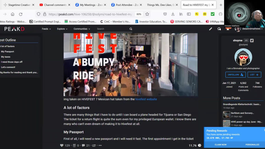Jump to My Passport outline entry

[7, 52]
